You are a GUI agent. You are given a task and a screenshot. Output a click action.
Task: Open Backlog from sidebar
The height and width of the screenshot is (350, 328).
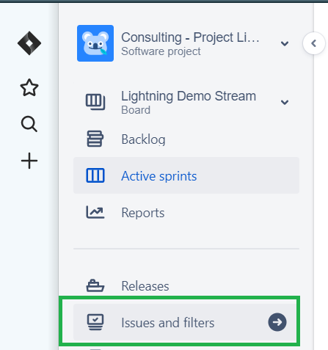tap(186, 139)
